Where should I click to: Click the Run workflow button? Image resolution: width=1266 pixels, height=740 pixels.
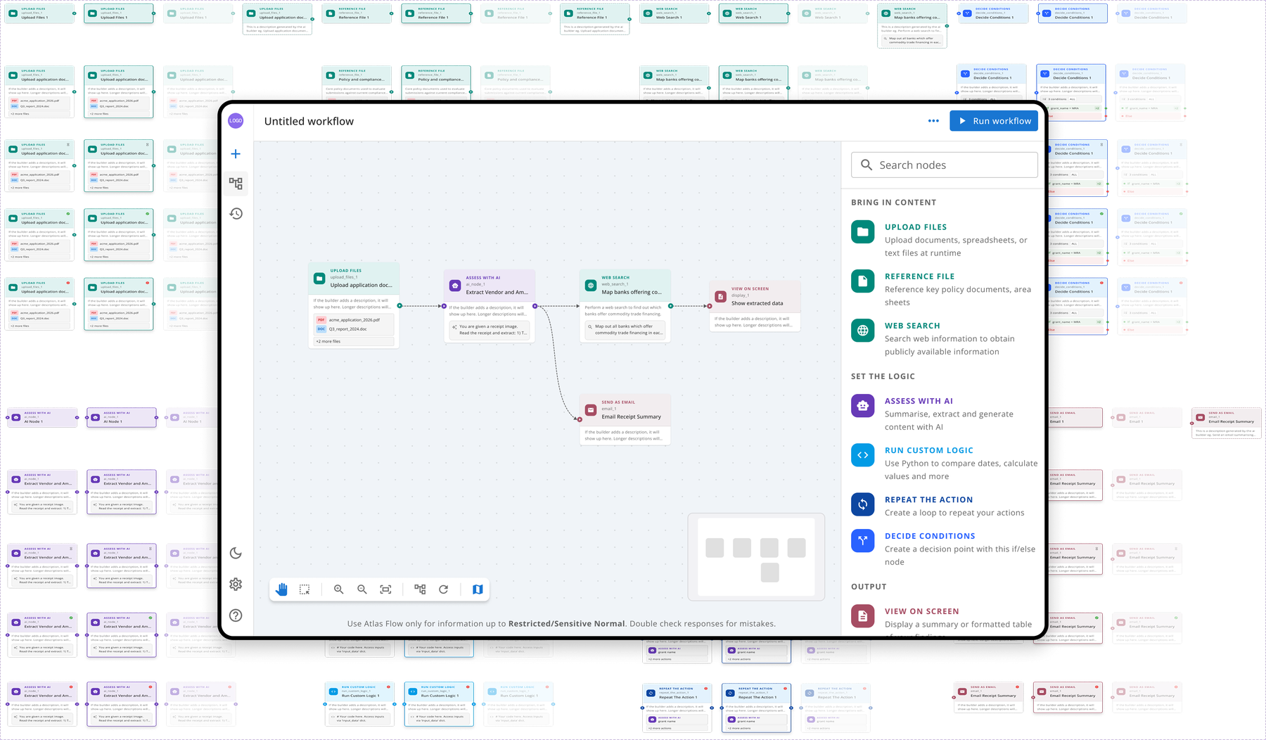[x=994, y=121]
